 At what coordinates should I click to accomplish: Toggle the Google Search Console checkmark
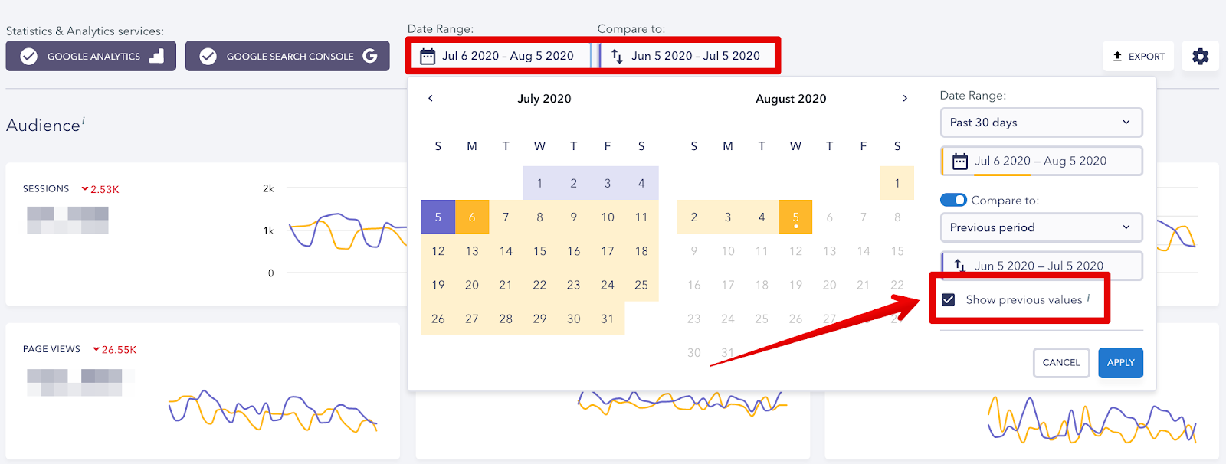(x=208, y=56)
